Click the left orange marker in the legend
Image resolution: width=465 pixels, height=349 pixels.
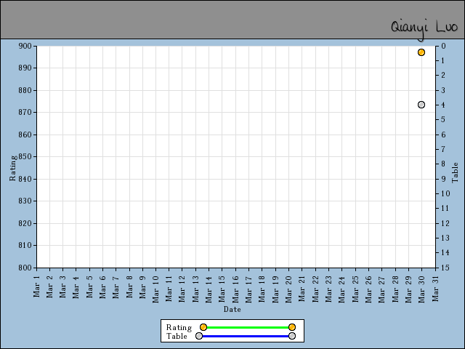203,327
